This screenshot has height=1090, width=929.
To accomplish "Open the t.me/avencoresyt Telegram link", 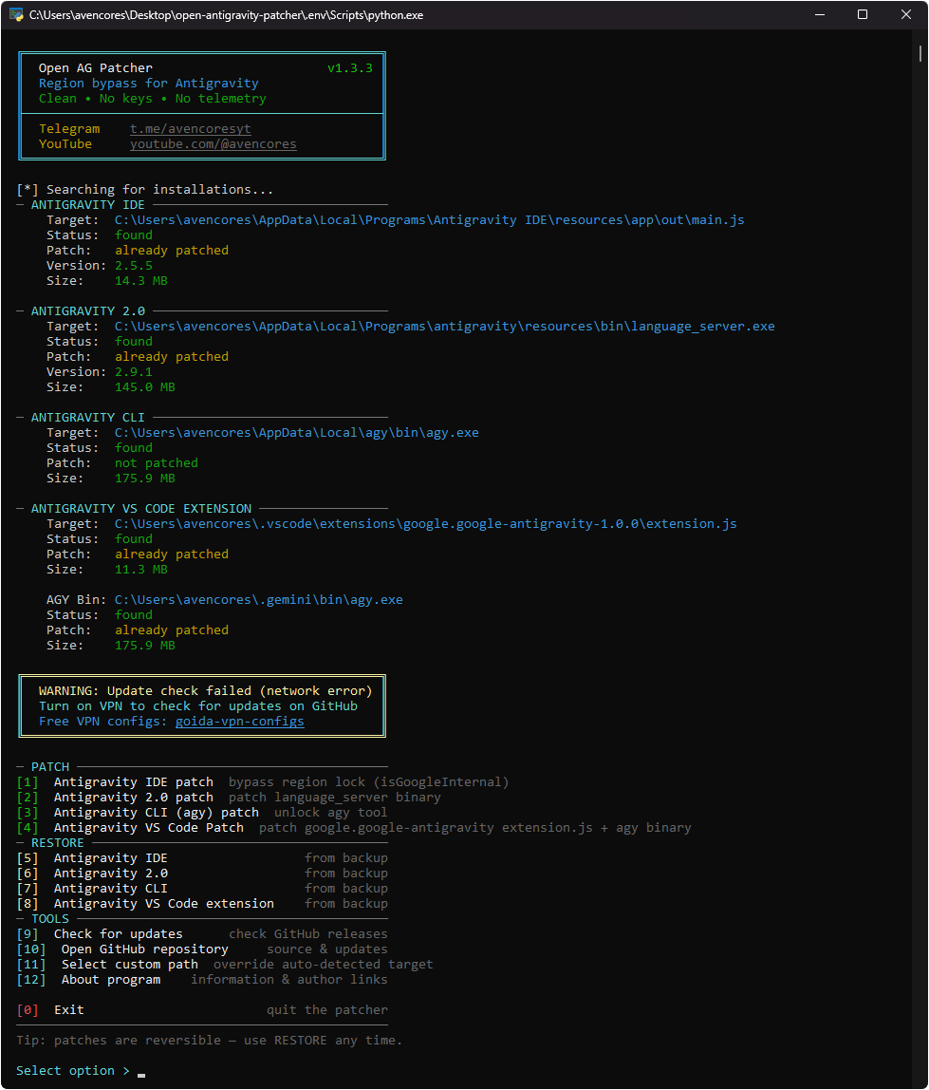I will click(191, 128).
